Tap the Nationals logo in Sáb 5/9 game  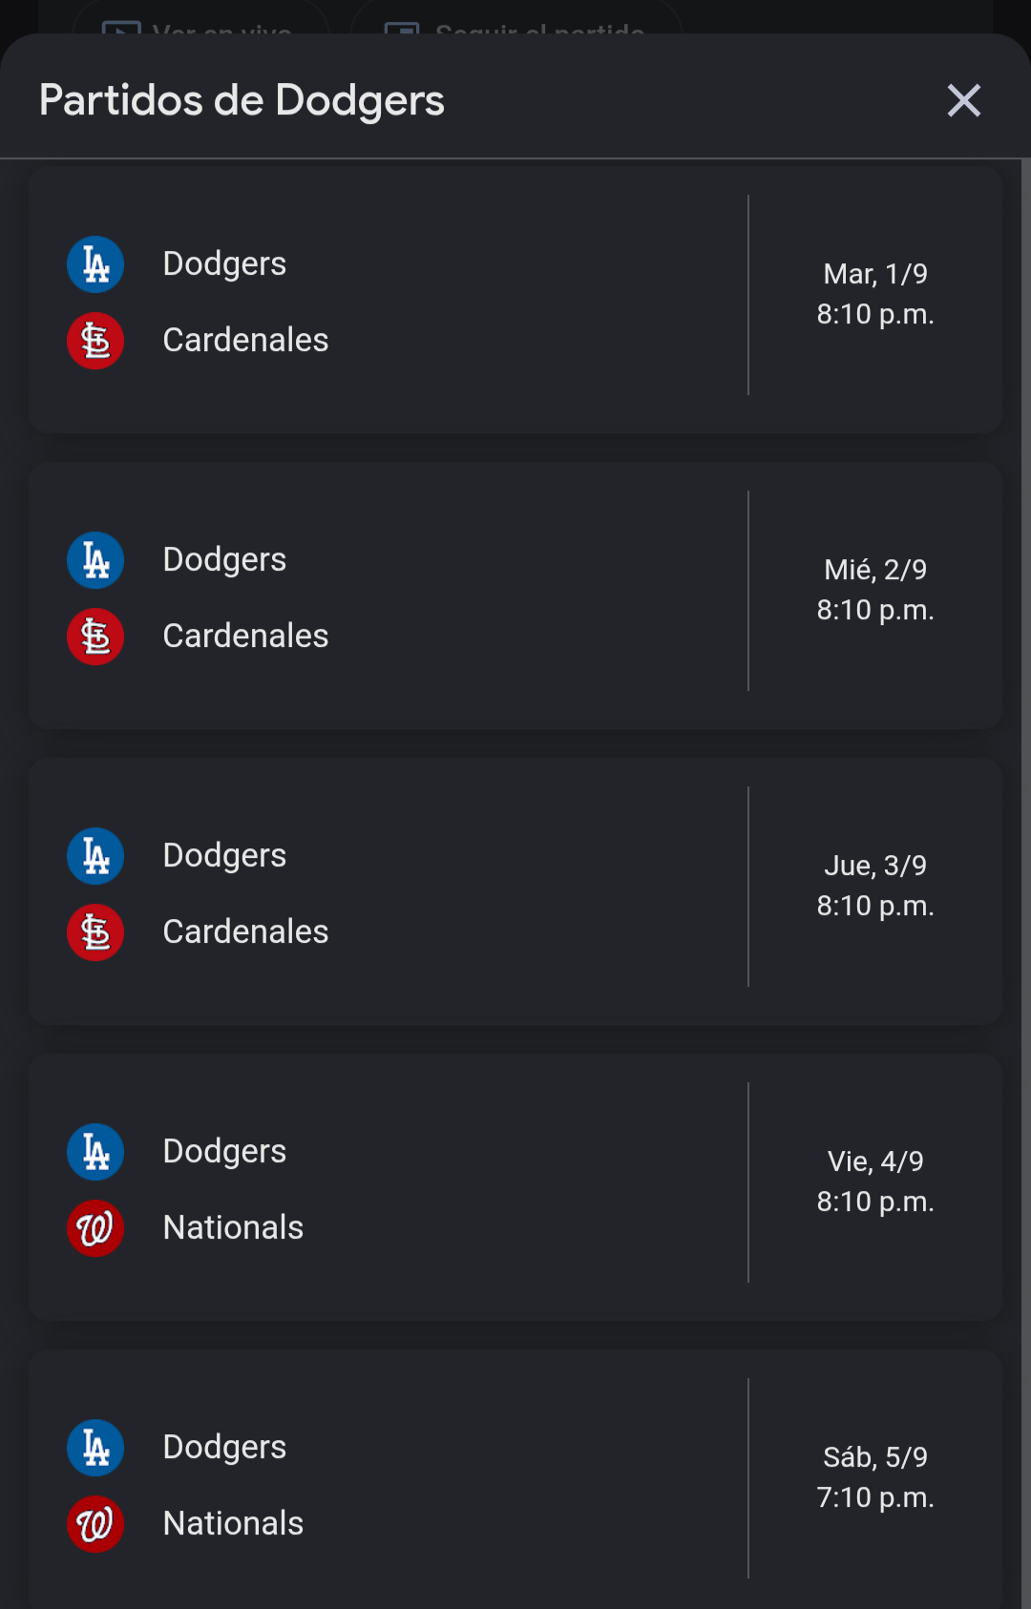pyautogui.click(x=95, y=1524)
